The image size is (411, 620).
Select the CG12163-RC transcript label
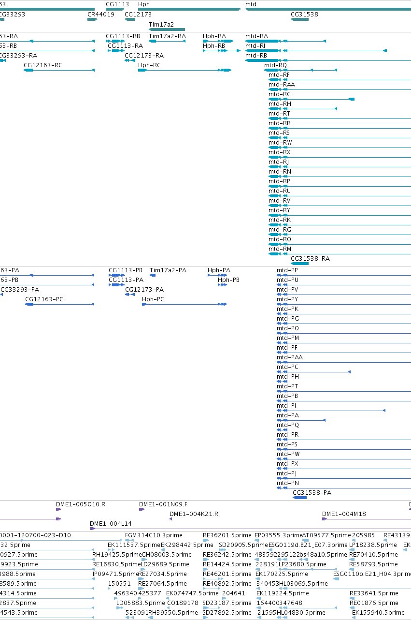point(43,65)
